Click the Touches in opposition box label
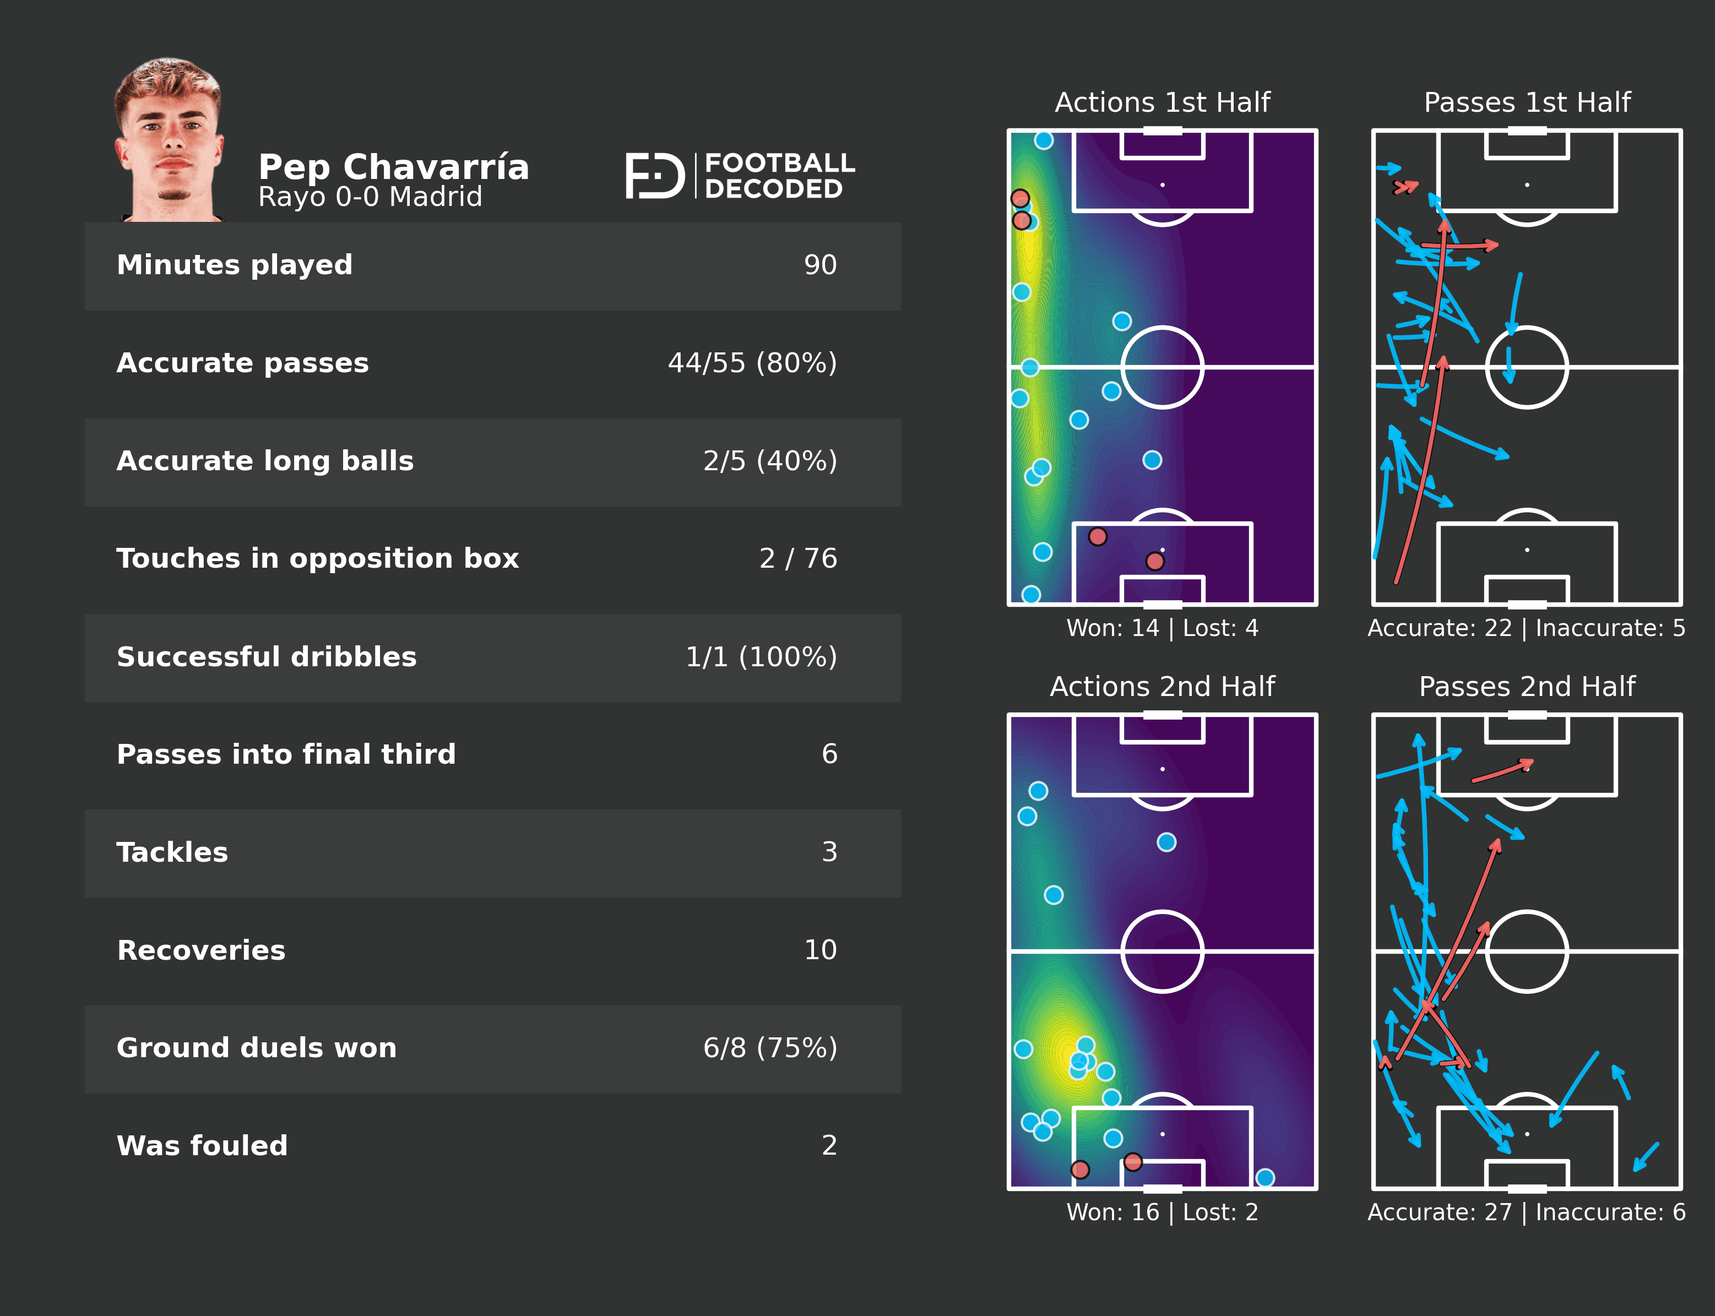 pos(317,558)
